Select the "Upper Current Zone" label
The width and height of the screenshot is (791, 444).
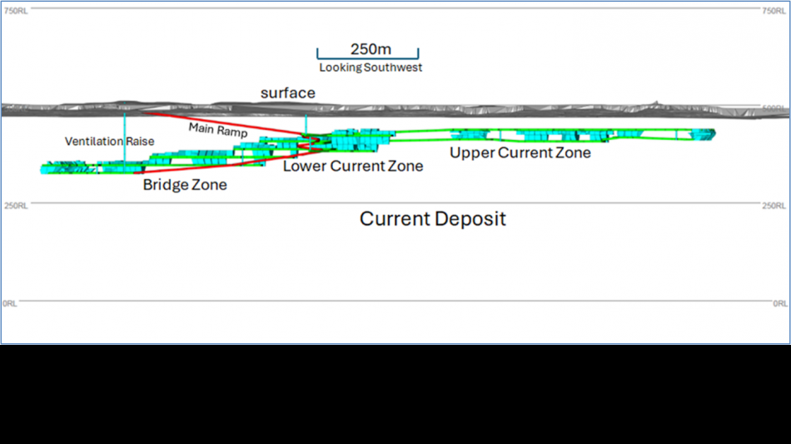520,153
